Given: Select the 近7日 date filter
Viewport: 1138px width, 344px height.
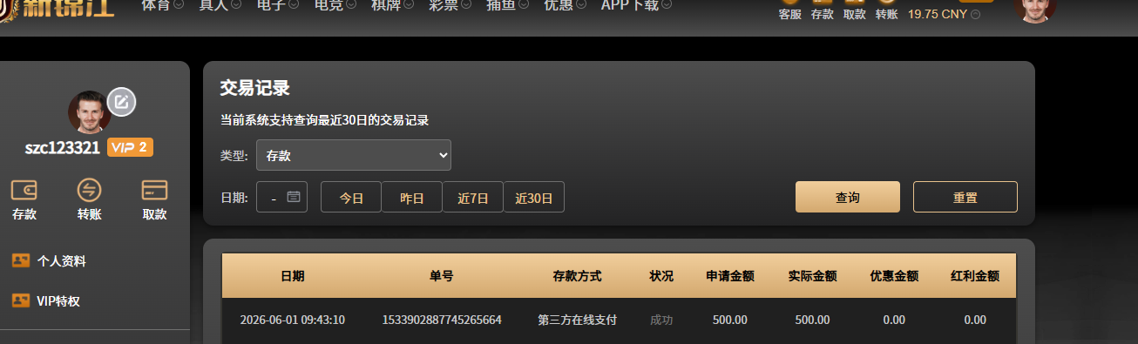Looking at the screenshot, I should click(x=473, y=197).
